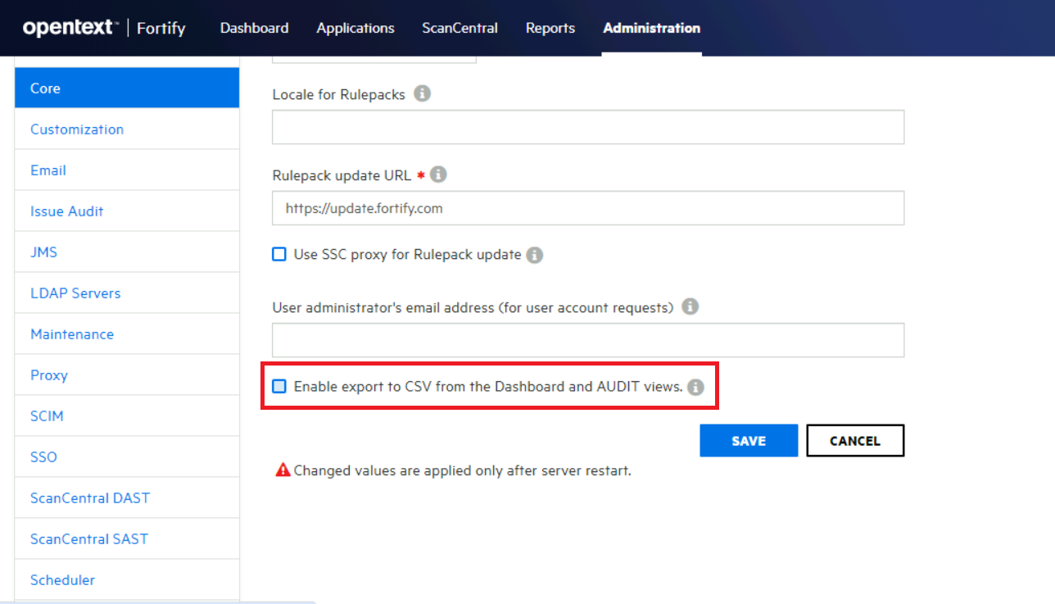Select the Administration tab
The width and height of the screenshot is (1055, 604).
point(651,28)
